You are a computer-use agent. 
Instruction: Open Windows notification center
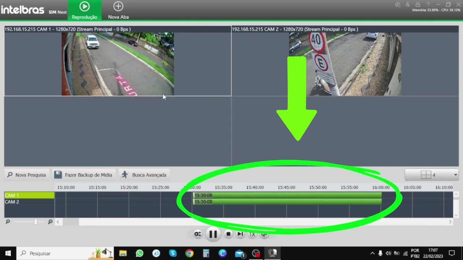[x=452, y=253]
